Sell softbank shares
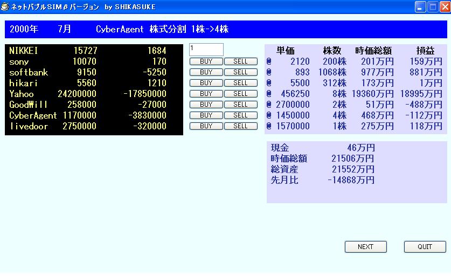The width and height of the screenshot is (451, 276). [240, 72]
